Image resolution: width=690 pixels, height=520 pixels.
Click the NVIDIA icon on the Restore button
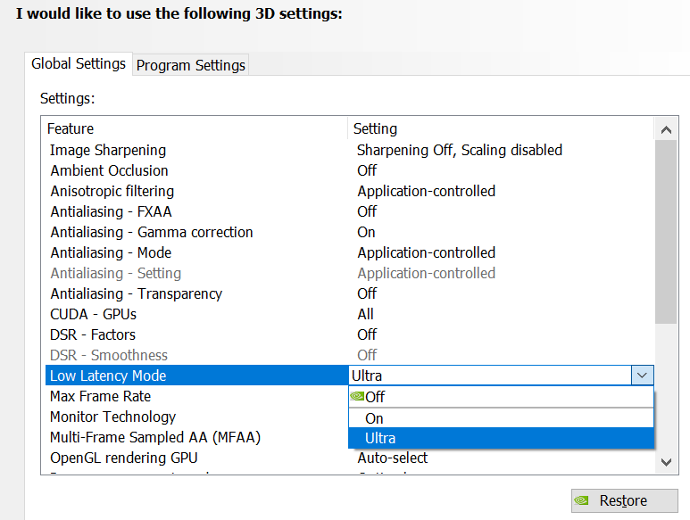[x=582, y=500]
